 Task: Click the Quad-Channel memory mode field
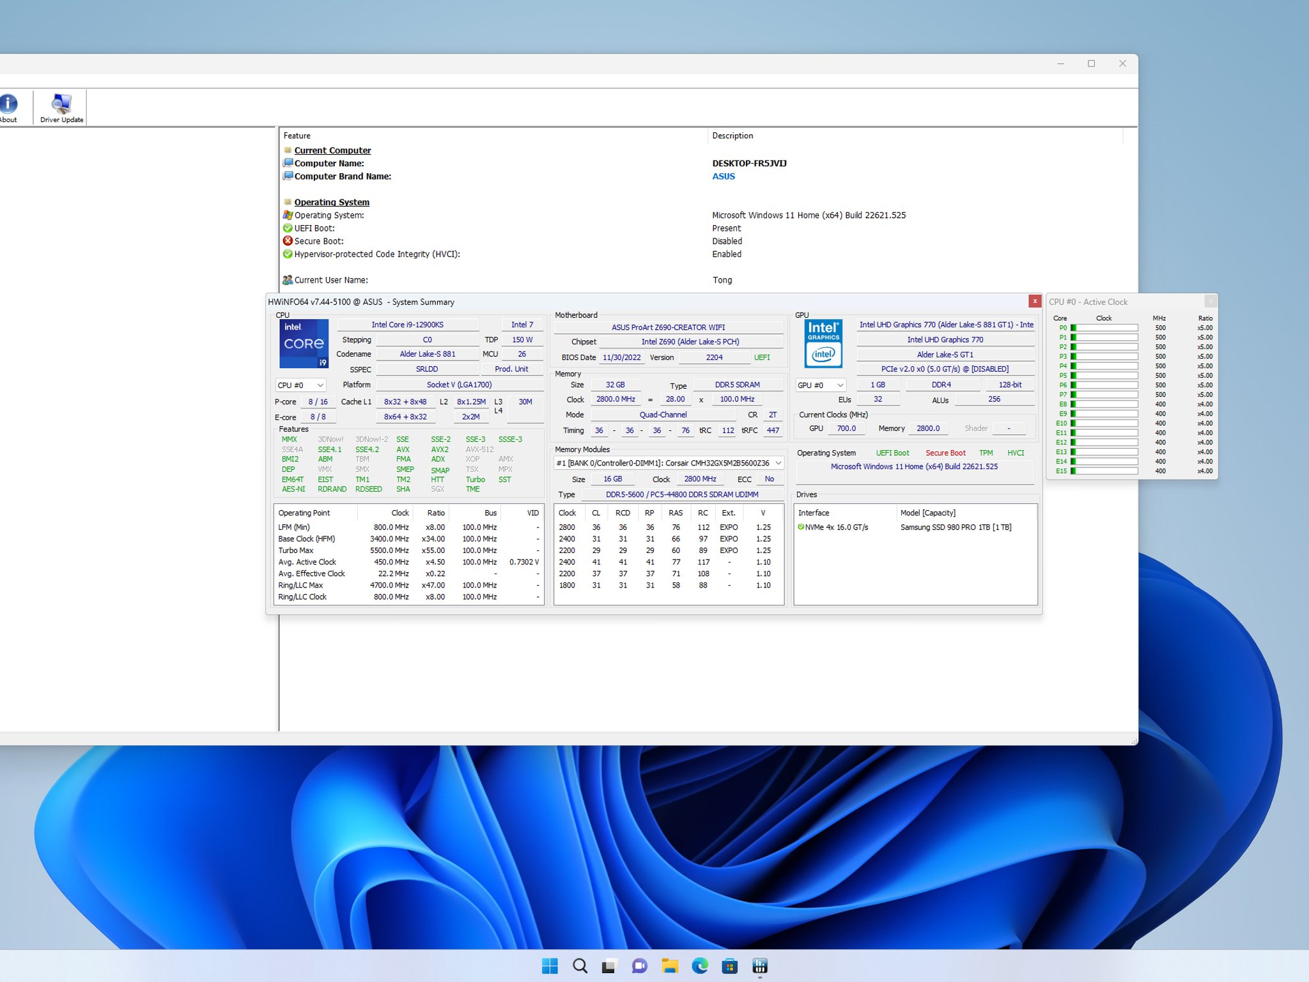pos(663,415)
